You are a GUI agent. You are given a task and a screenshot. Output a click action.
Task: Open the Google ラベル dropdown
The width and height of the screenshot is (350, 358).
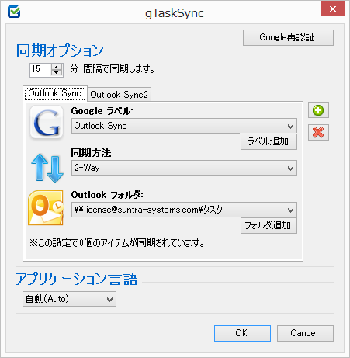(184, 126)
